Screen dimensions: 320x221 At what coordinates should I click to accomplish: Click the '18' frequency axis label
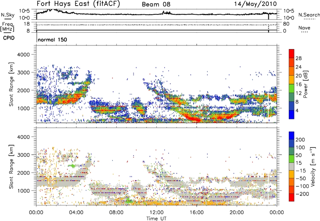[26, 24]
